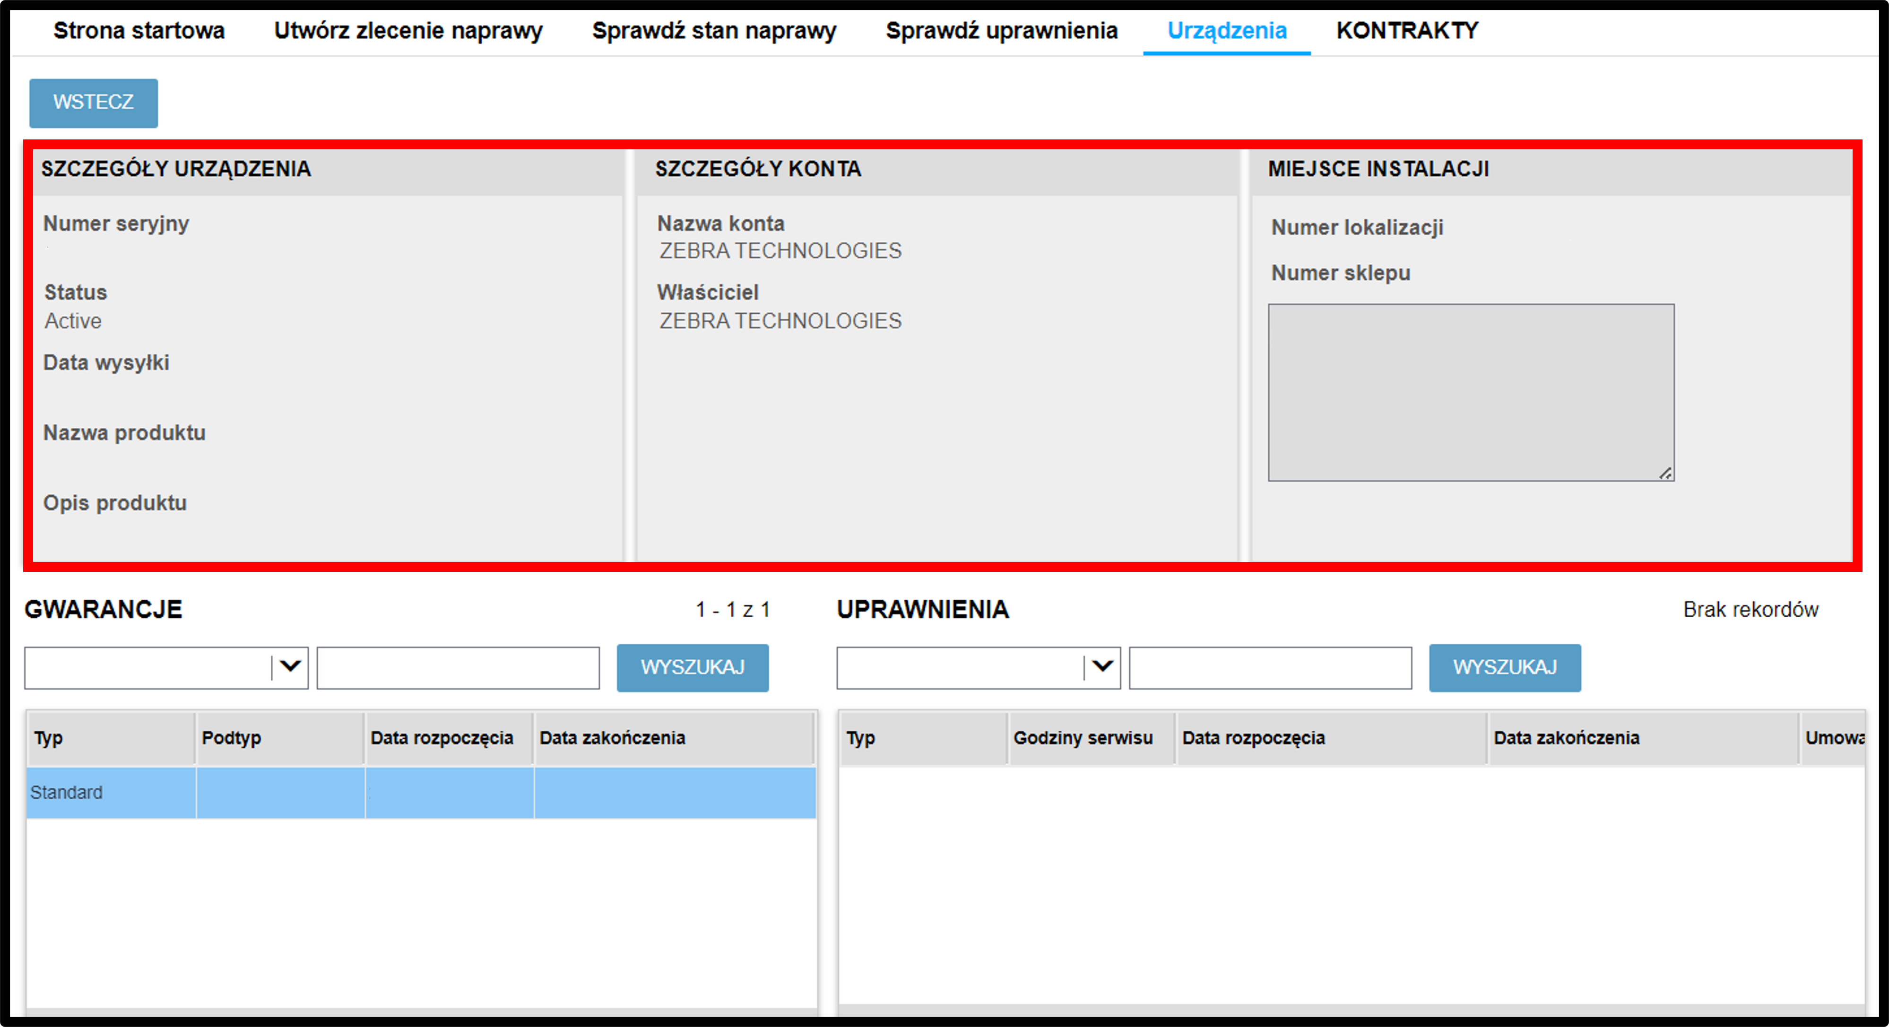
Task: Open Sprawdź uprawnienia tab
Action: click(x=1002, y=31)
